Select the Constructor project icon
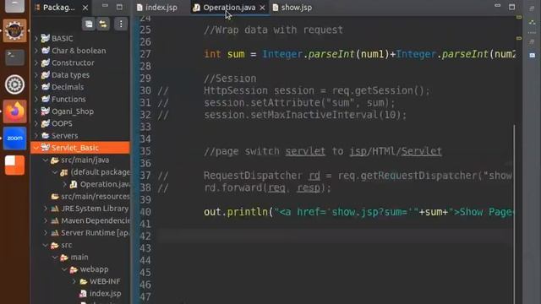This screenshot has width=541, height=304. (45, 62)
